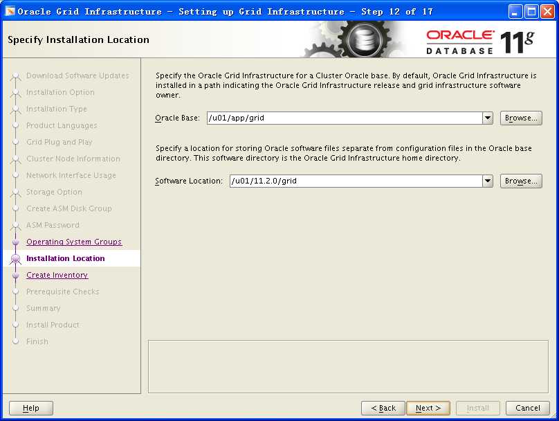Click the Operating System Groups step bullet
The image size is (559, 421).
pyautogui.click(x=15, y=242)
